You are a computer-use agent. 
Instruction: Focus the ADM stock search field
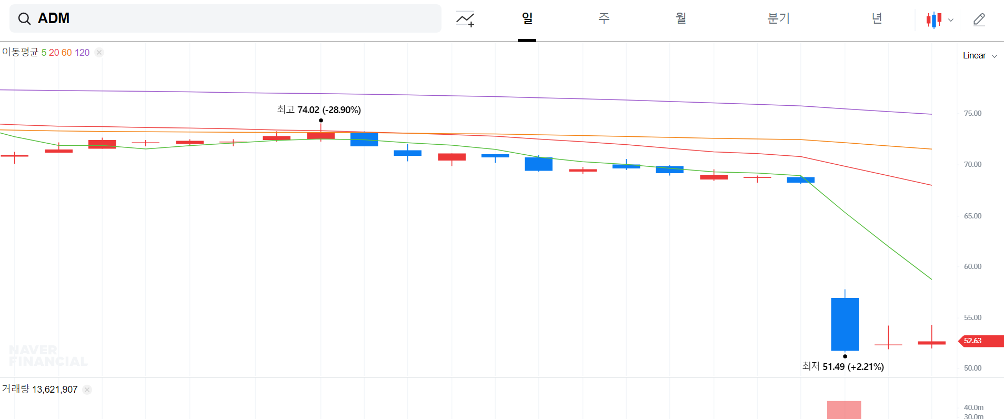pyautogui.click(x=225, y=18)
